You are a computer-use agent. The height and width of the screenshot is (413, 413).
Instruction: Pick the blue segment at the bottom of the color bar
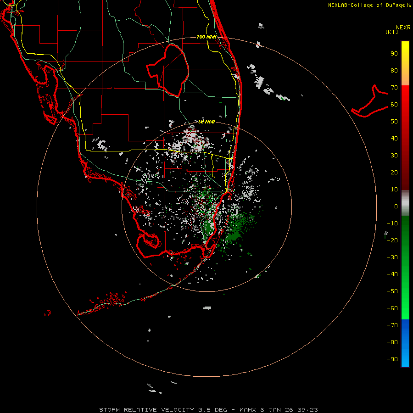tap(405, 343)
